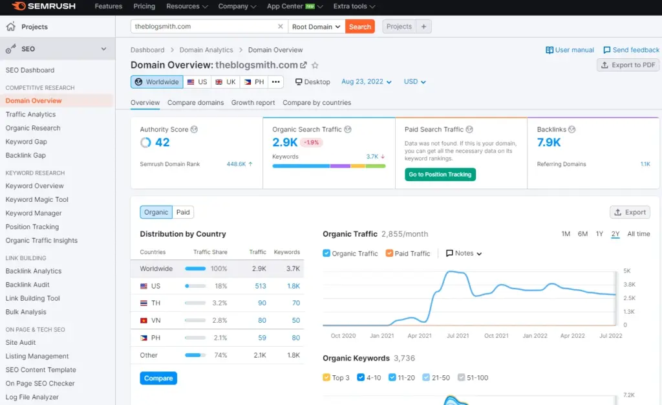
Task: Open the Extra tools dropdown menu
Action: click(x=354, y=6)
